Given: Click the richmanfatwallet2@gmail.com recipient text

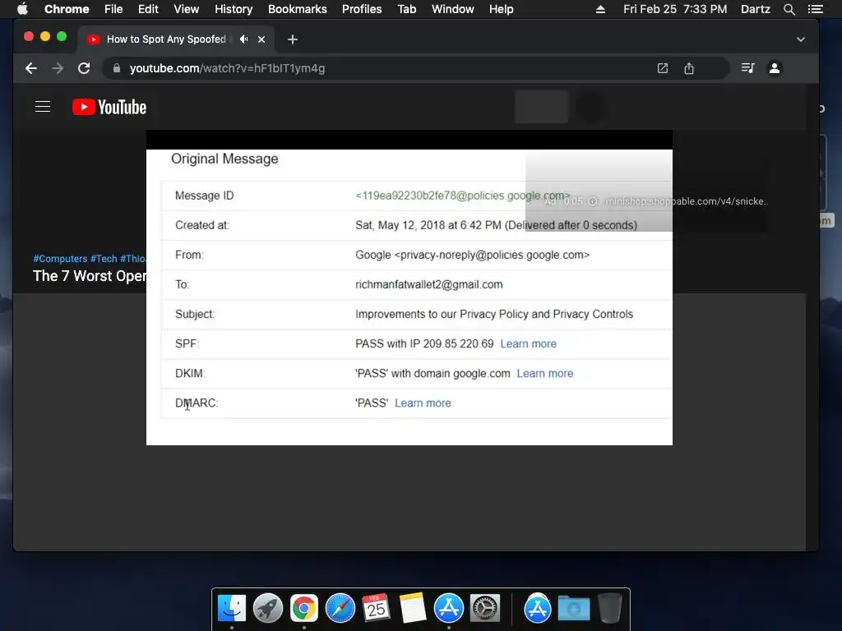Looking at the screenshot, I should click(428, 284).
